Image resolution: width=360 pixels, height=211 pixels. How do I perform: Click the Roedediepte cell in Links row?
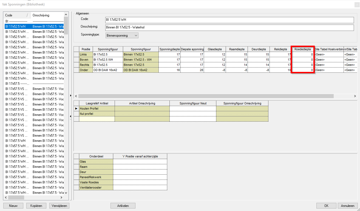[x=303, y=54]
